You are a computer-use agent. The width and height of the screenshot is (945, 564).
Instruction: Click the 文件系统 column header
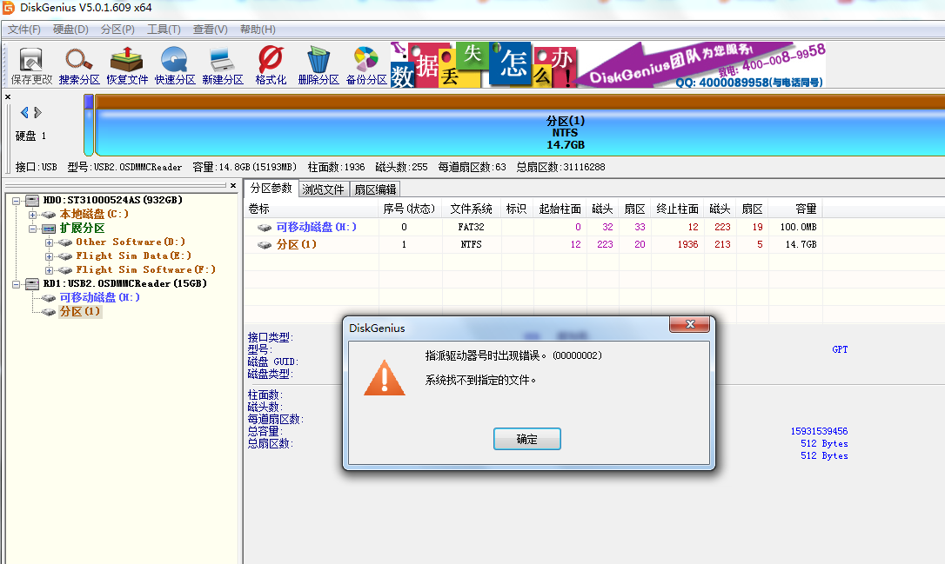click(x=472, y=209)
